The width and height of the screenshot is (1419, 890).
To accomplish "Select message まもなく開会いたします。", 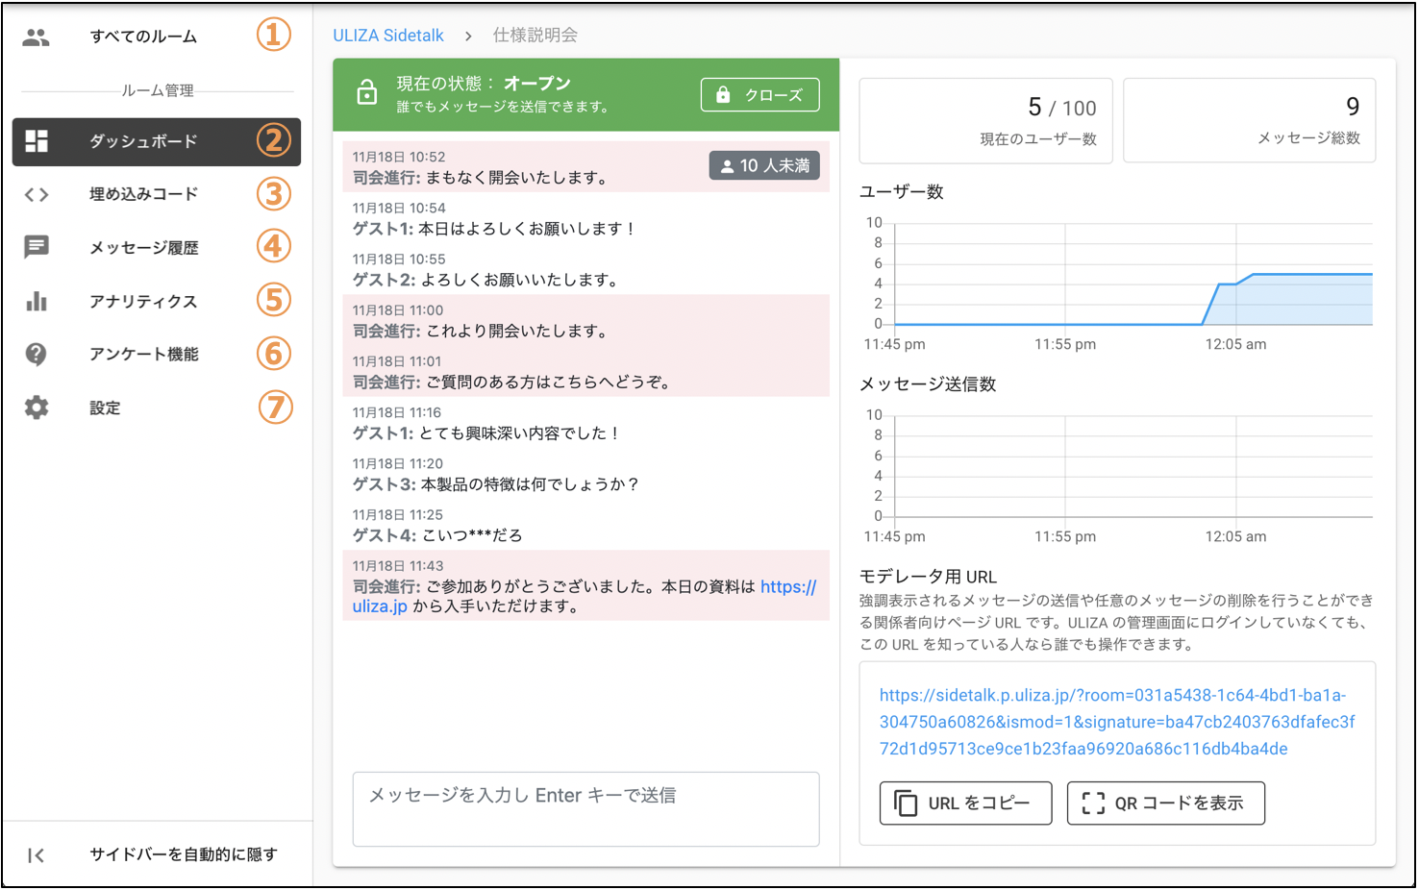I will click(x=585, y=167).
